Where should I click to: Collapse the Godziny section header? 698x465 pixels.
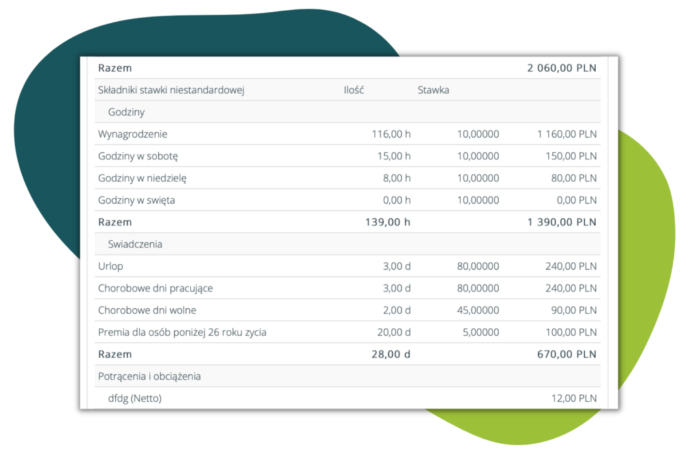(x=126, y=112)
